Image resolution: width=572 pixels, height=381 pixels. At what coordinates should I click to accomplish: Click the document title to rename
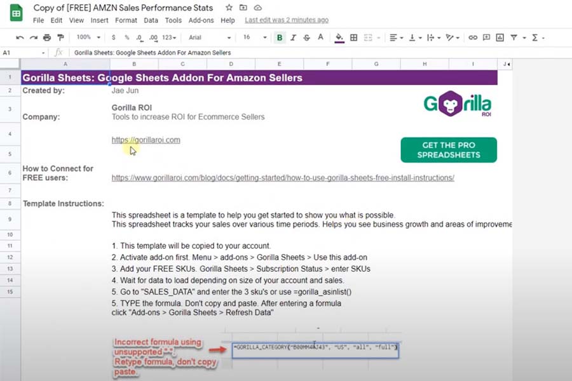click(123, 8)
